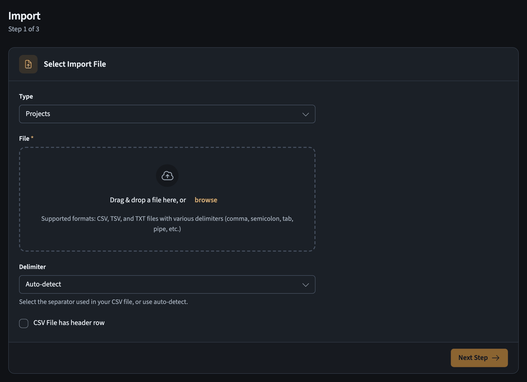Click the file upload icon beside Select Import File
Viewport: 527px width, 382px height.
point(28,64)
